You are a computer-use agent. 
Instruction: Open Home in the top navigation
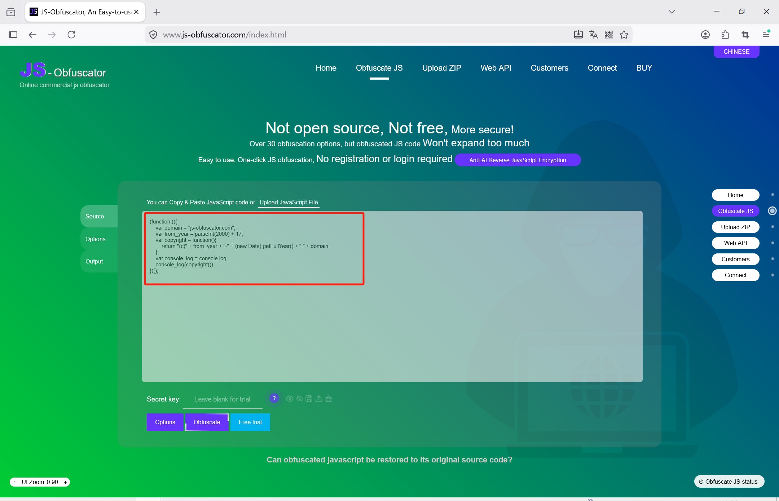tap(326, 68)
